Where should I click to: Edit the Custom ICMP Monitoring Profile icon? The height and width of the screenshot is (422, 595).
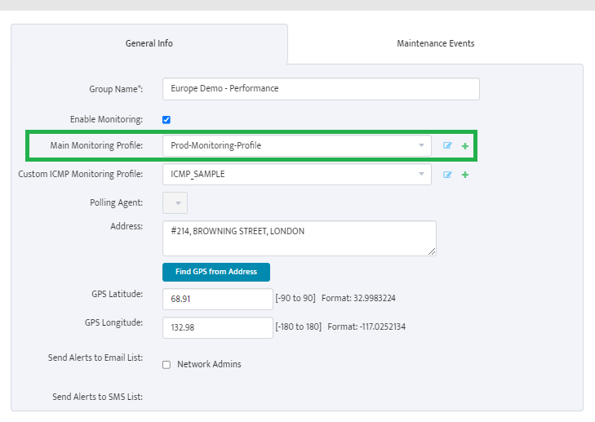pyautogui.click(x=447, y=175)
